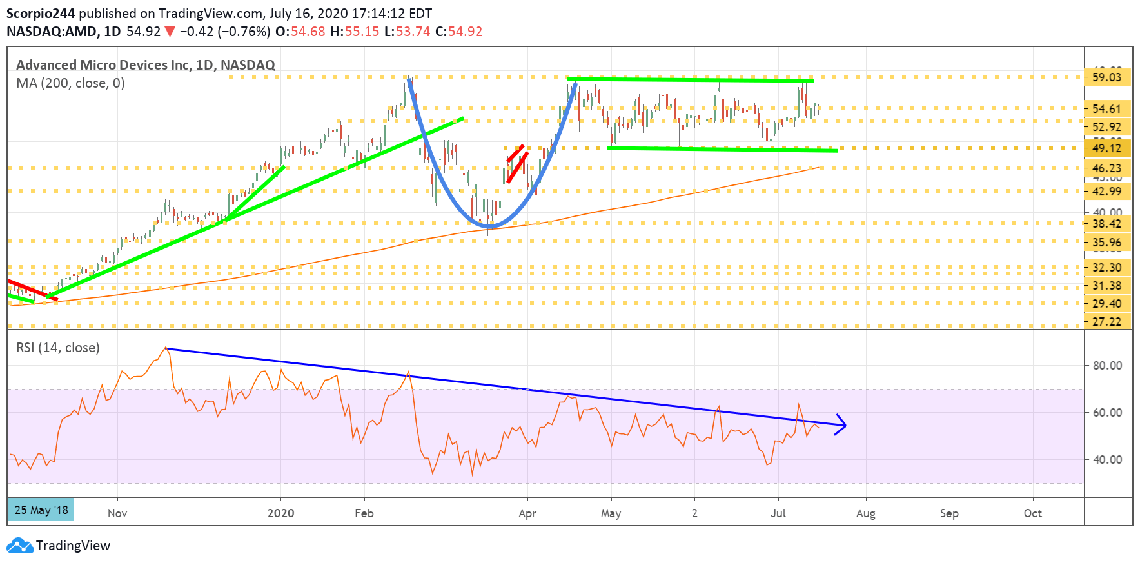Click the Feb label on time axis
Image resolution: width=1140 pixels, height=565 pixels.
(x=364, y=513)
